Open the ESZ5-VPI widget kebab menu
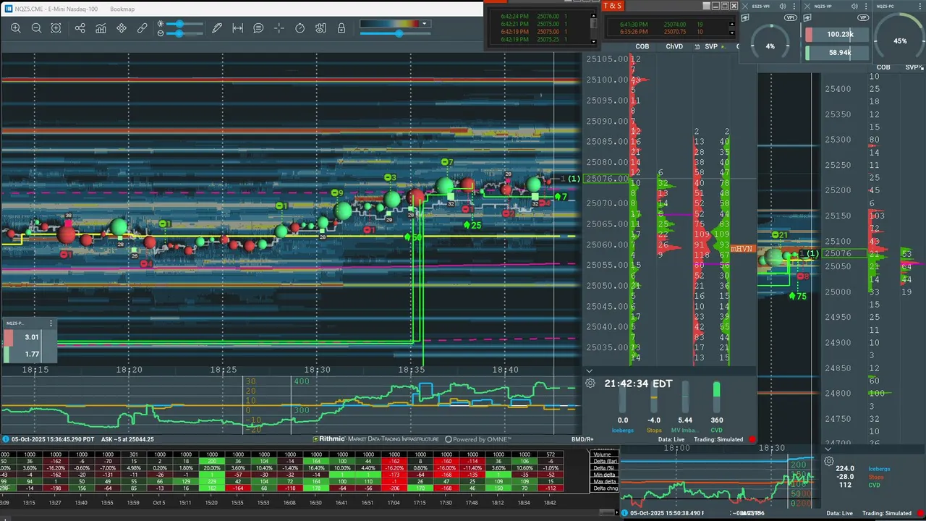926x521 pixels. click(x=794, y=7)
